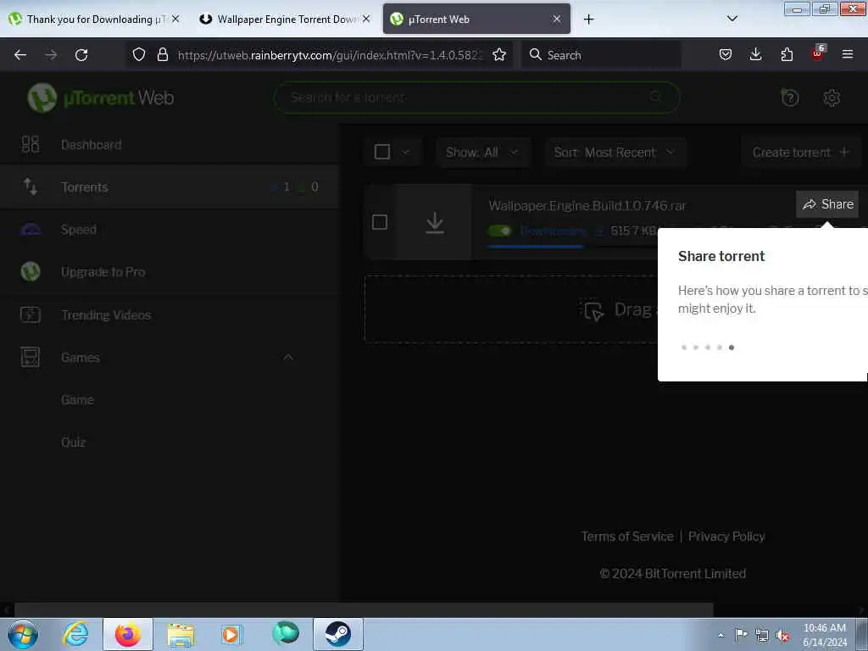The width and height of the screenshot is (868, 651).
Task: Select the first tour step dot
Action: [x=684, y=348]
